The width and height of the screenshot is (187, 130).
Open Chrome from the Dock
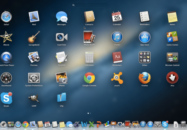point(25,124)
